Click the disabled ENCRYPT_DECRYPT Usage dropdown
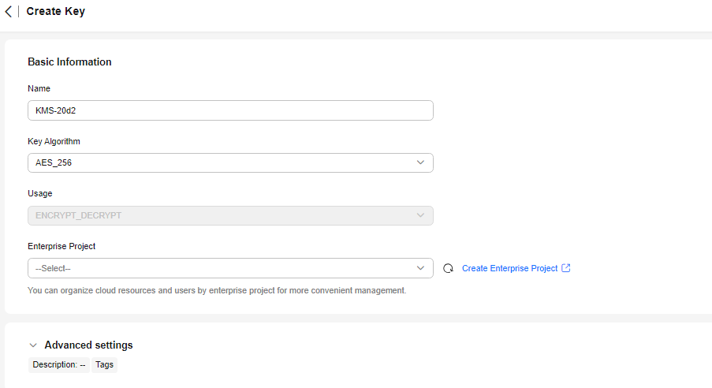Image resolution: width=712 pixels, height=388 pixels. (230, 215)
